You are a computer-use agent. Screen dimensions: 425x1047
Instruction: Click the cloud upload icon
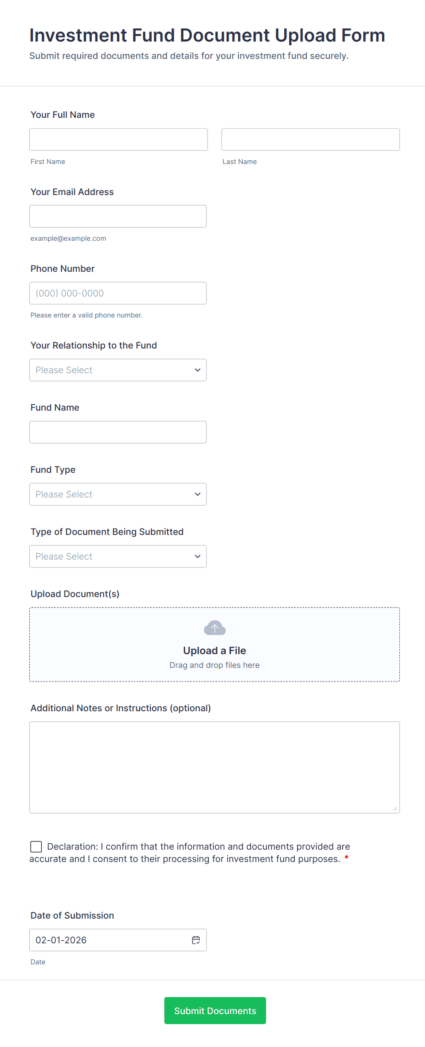(x=214, y=628)
